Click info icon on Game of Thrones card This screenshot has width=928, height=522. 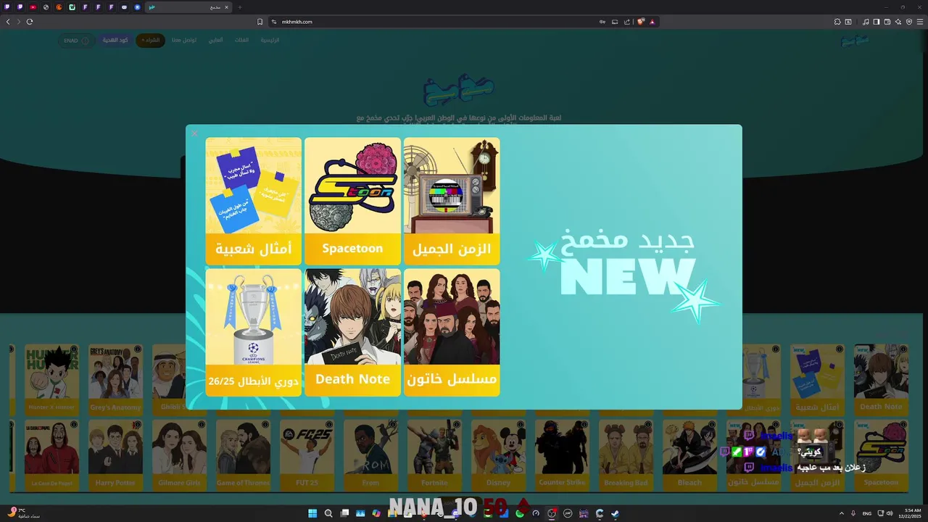[x=265, y=425]
